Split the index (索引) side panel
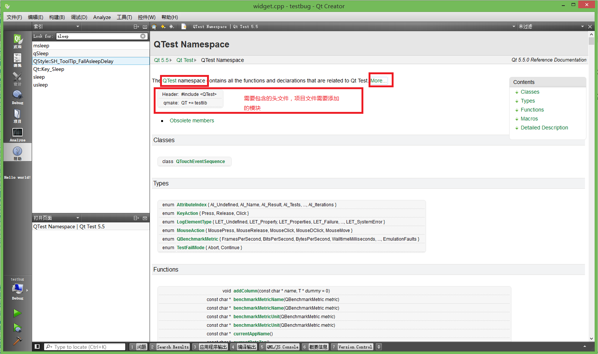The width and height of the screenshot is (598, 354). pyautogui.click(x=136, y=26)
